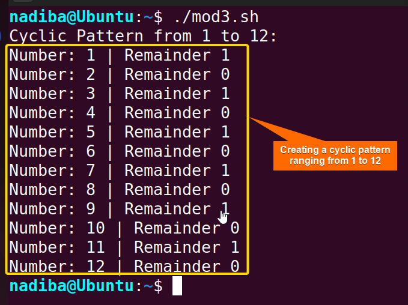Click the Number: 5 output line
Image resolution: width=408 pixels, height=305 pixels.
point(120,132)
